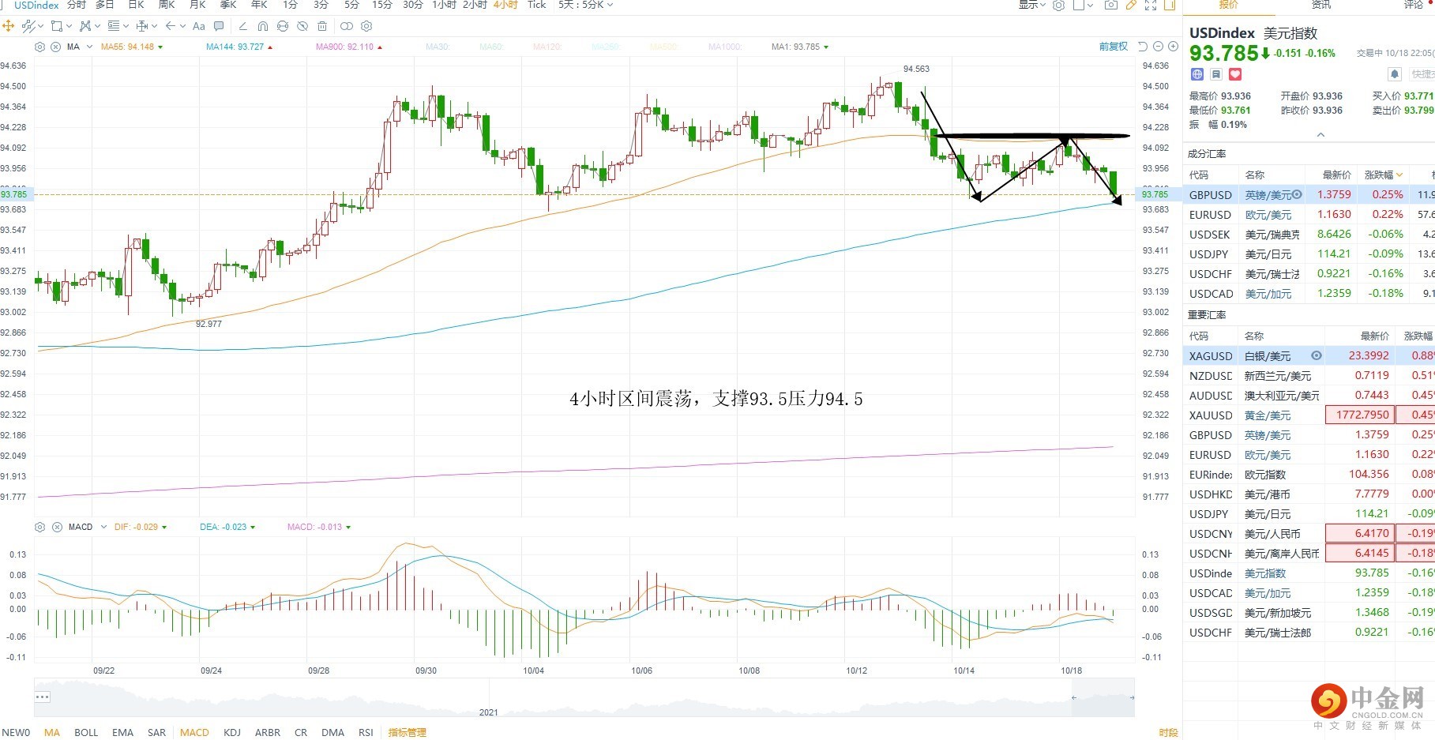Screen dimensions: 1435x740
Task: Delete drawings with the trash icon
Action: point(322,26)
